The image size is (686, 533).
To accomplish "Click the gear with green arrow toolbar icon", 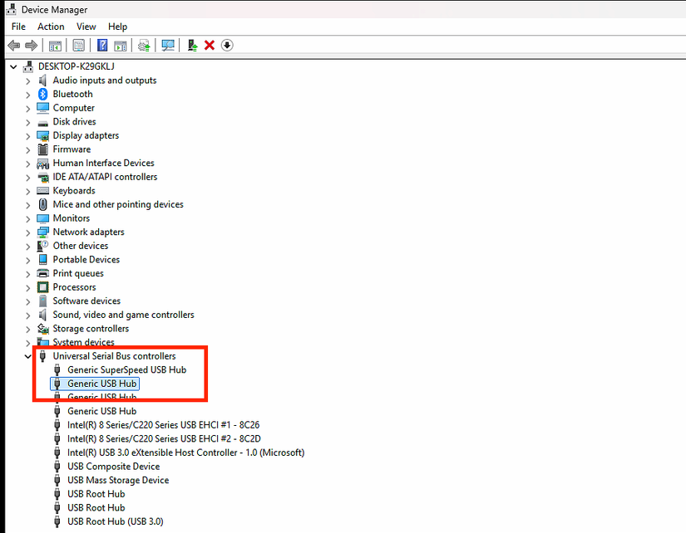I will (x=144, y=46).
